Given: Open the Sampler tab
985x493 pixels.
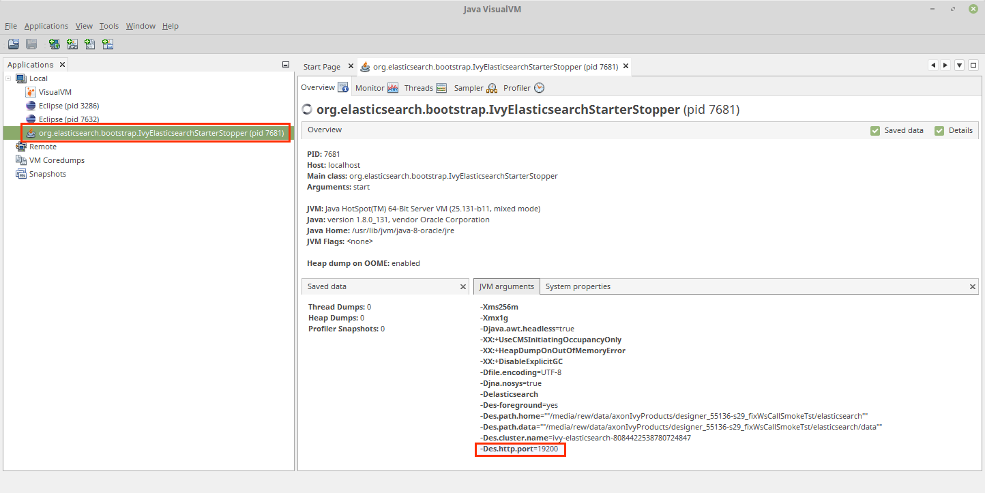Looking at the screenshot, I should pos(475,88).
